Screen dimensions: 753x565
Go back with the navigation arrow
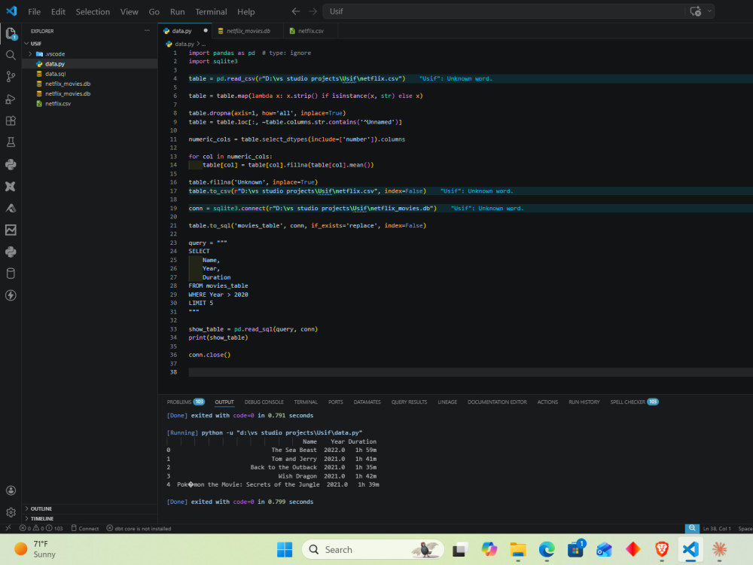(296, 11)
